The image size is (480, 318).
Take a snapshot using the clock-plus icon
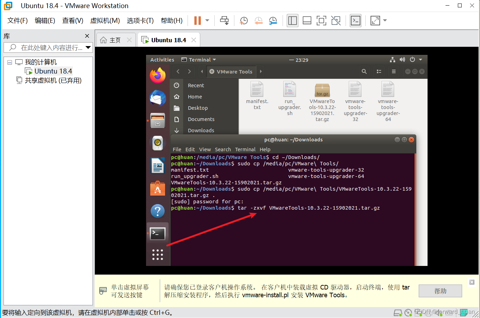pos(244,21)
